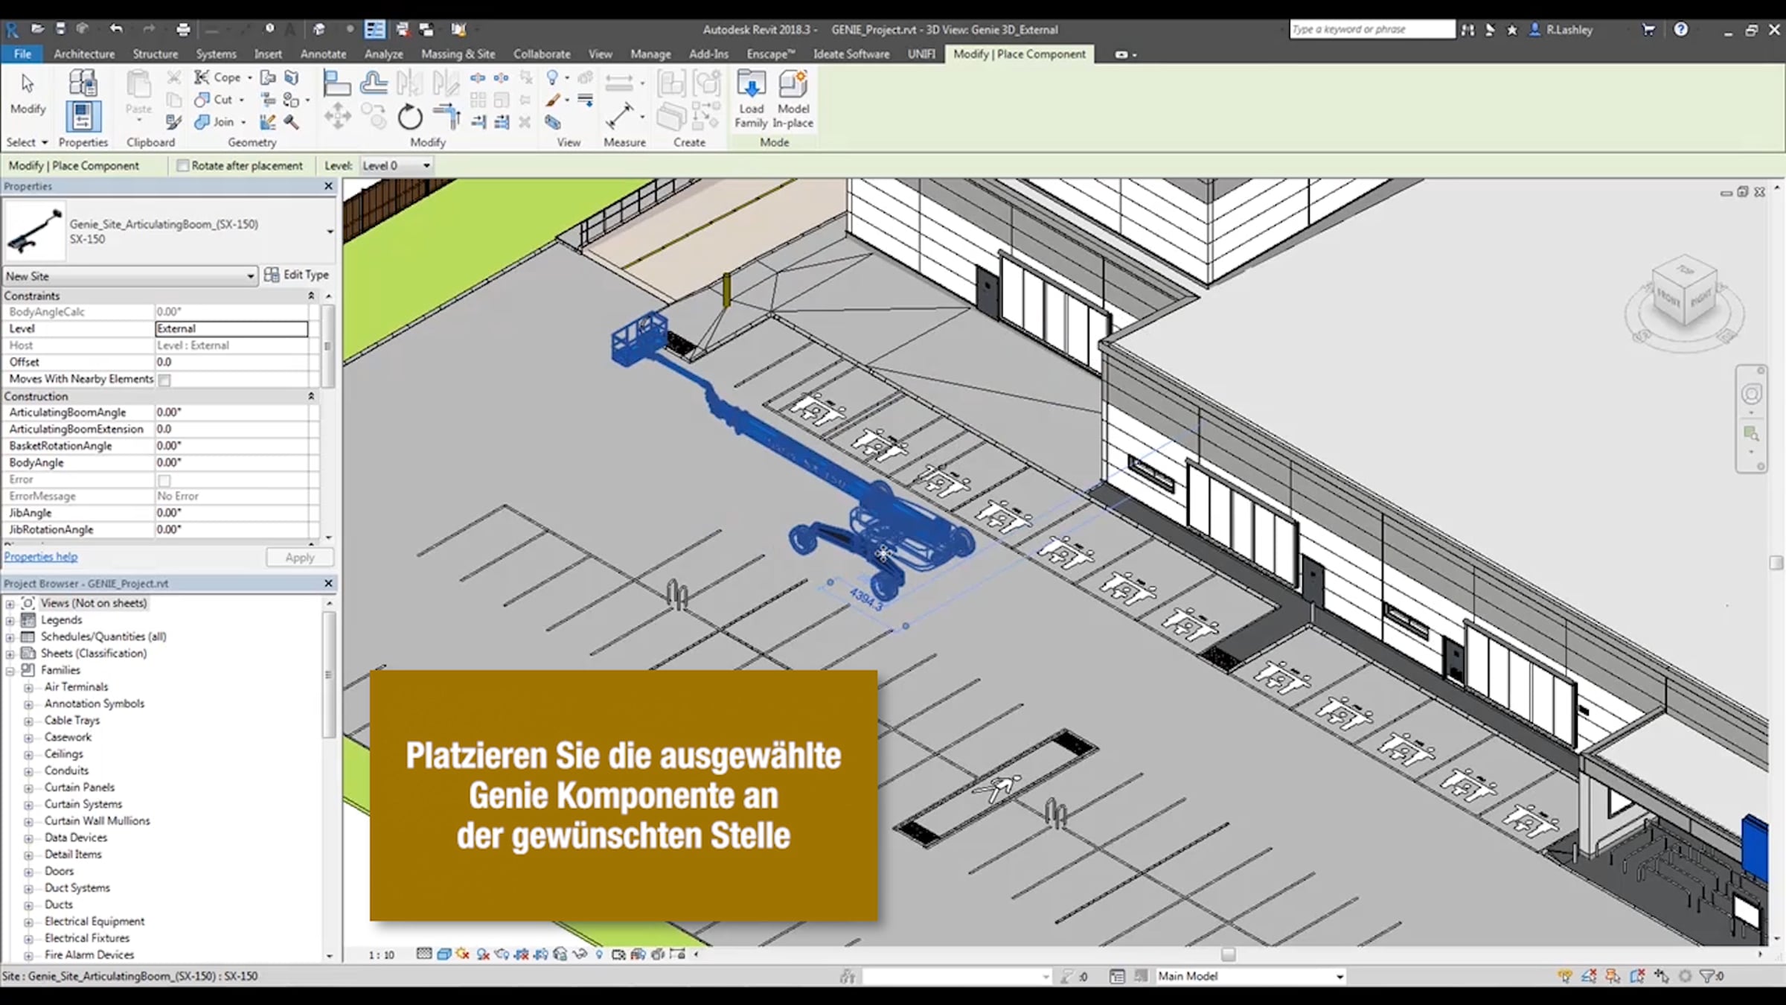The image size is (1786, 1005).
Task: Close the Project Browser panel
Action: point(328,584)
